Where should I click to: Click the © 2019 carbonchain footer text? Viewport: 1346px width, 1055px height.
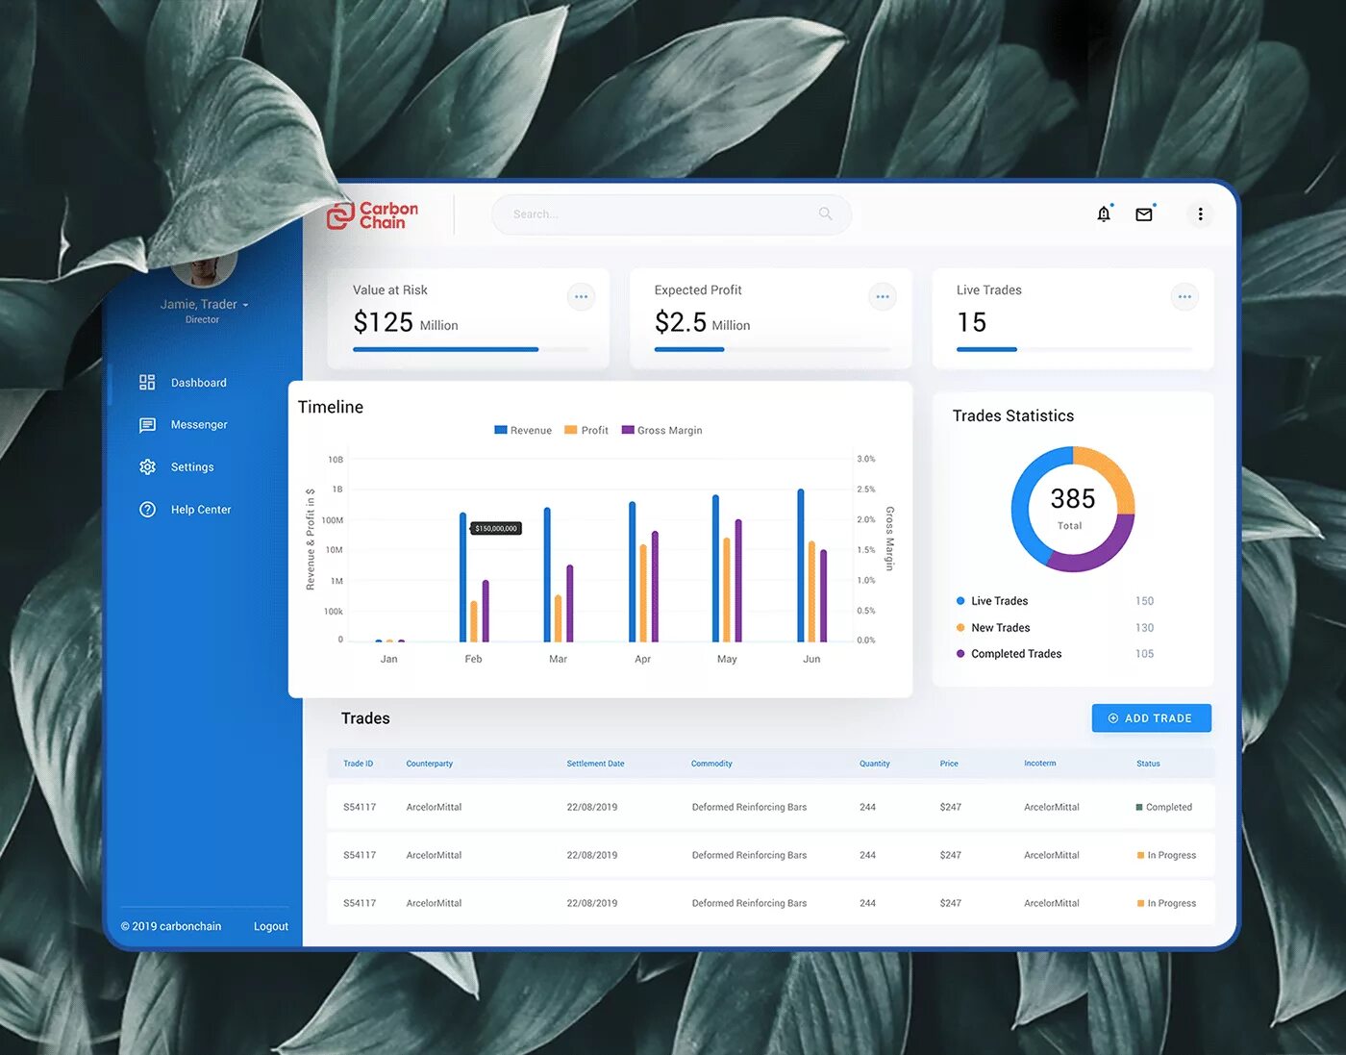pyautogui.click(x=171, y=926)
